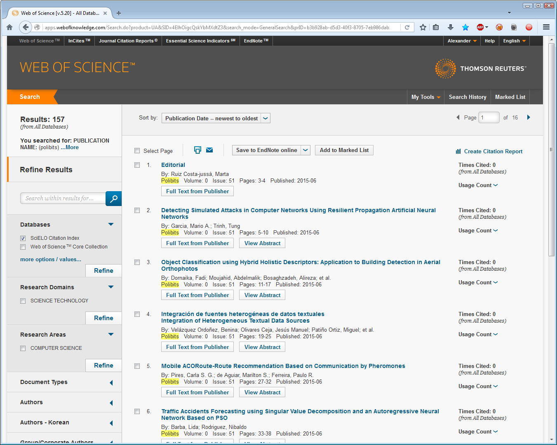The width and height of the screenshot is (557, 445).
Task: Collapse the Research Areas section
Action: click(x=111, y=335)
